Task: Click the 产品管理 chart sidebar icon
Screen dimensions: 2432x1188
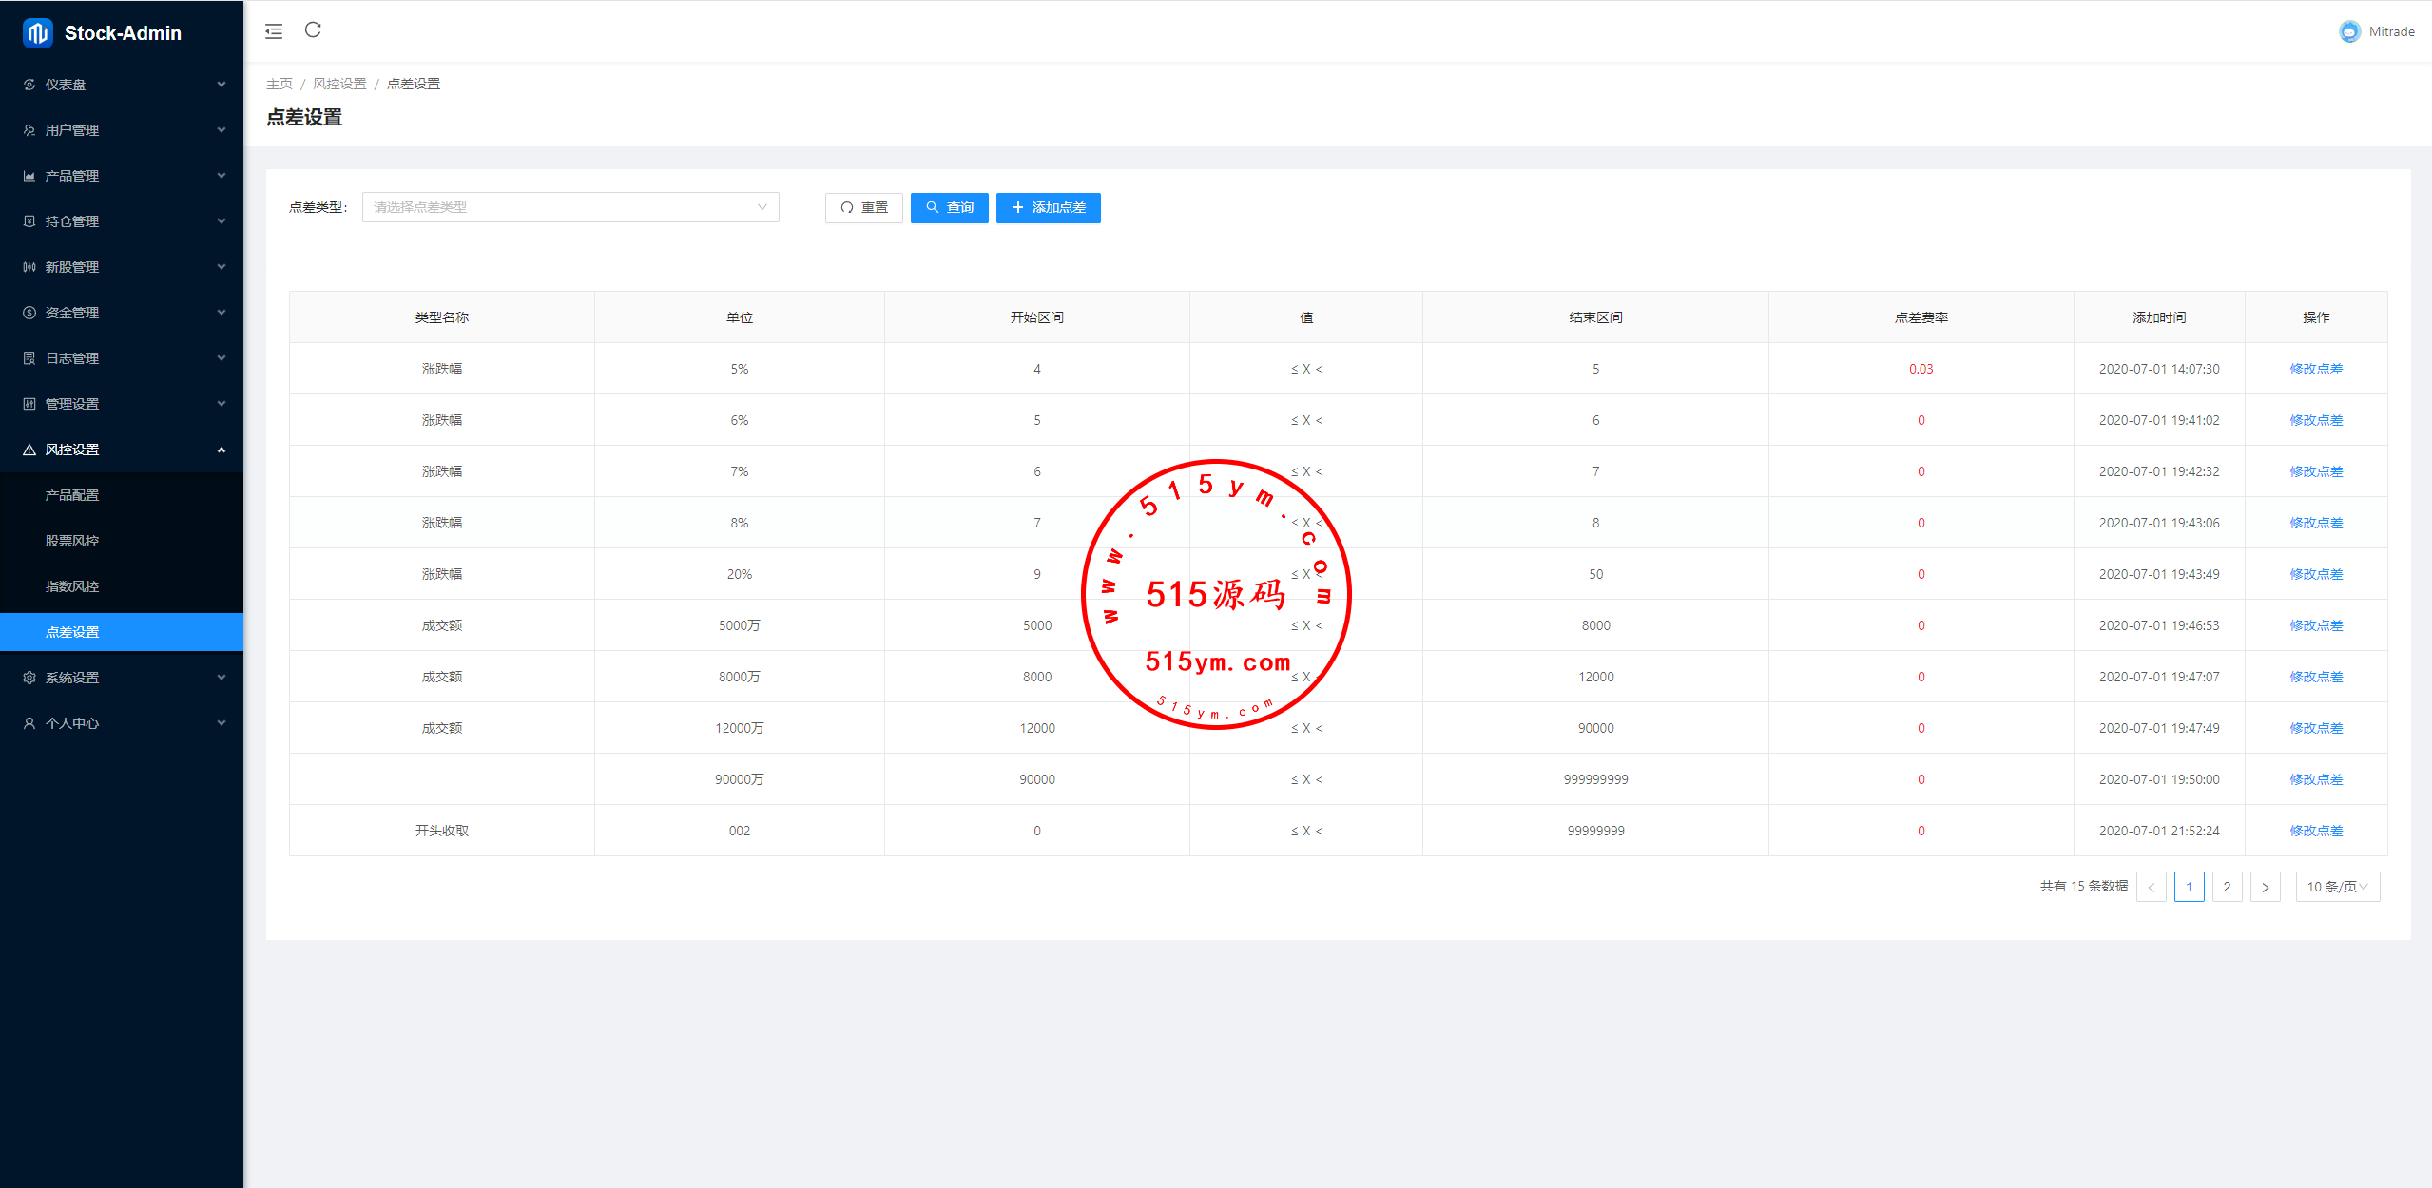Action: 29,176
